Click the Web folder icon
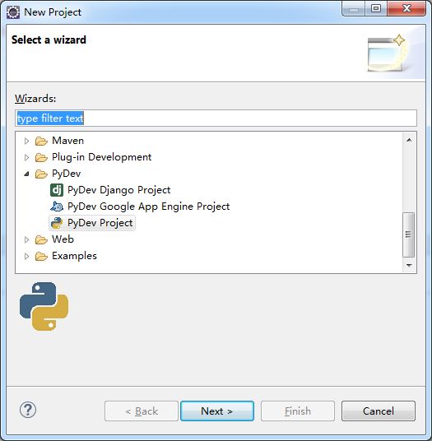The image size is (432, 441). coord(41,239)
